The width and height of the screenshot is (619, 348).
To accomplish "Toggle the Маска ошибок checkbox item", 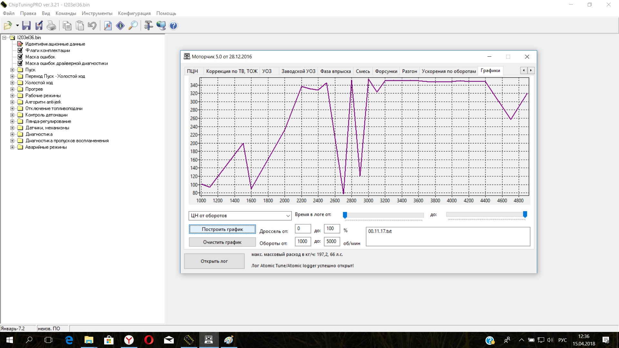I will pyautogui.click(x=20, y=57).
